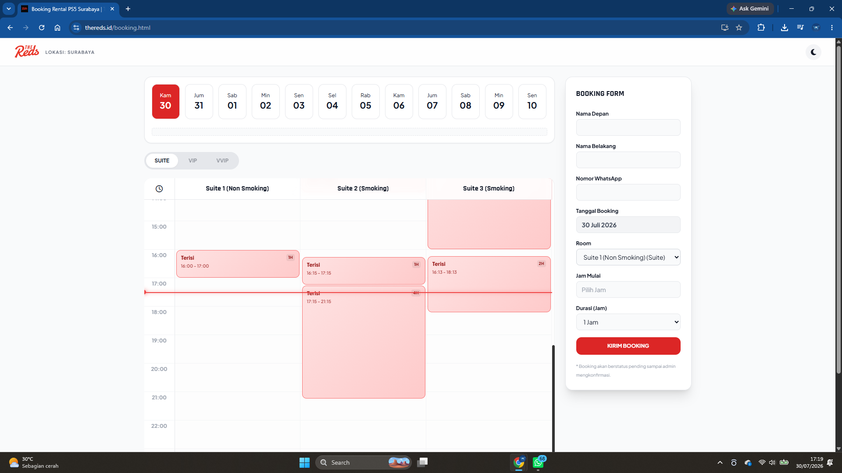Click the schedule vertical scrollbar
This screenshot has height=473, width=842.
tap(553, 398)
